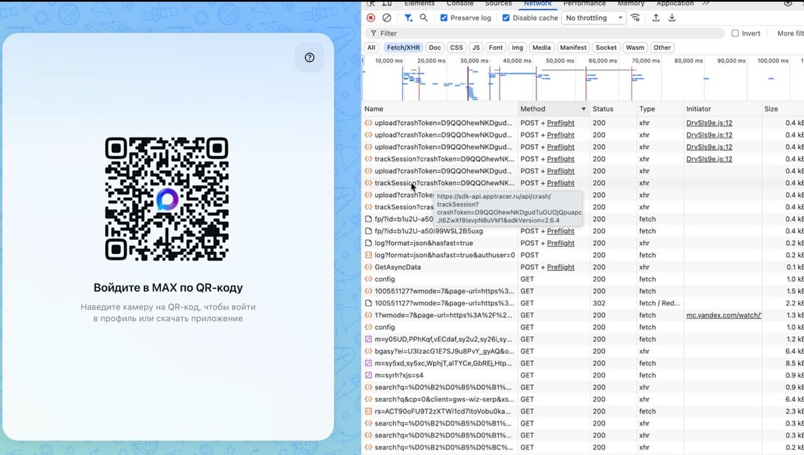Sort by the Initiator column header

tap(722, 109)
